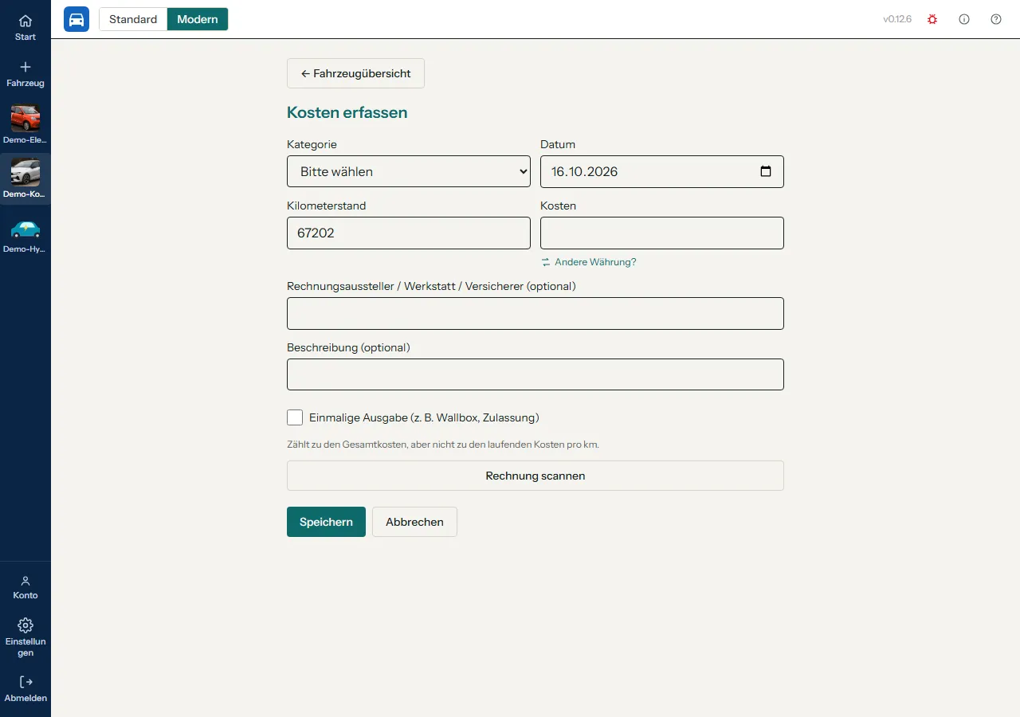Switch to the Modern layout tab
The width and height of the screenshot is (1020, 717).
pos(198,19)
